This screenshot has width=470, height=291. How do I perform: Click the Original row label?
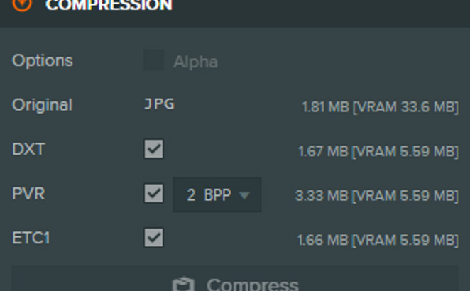point(42,104)
